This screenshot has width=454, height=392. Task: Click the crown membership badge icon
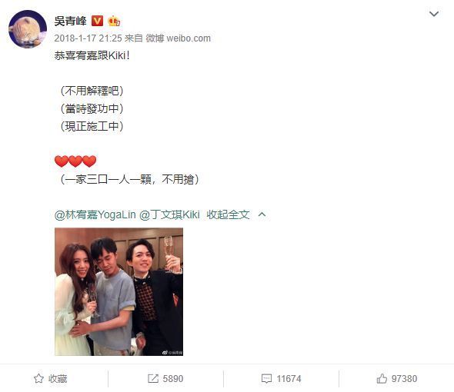pos(114,21)
